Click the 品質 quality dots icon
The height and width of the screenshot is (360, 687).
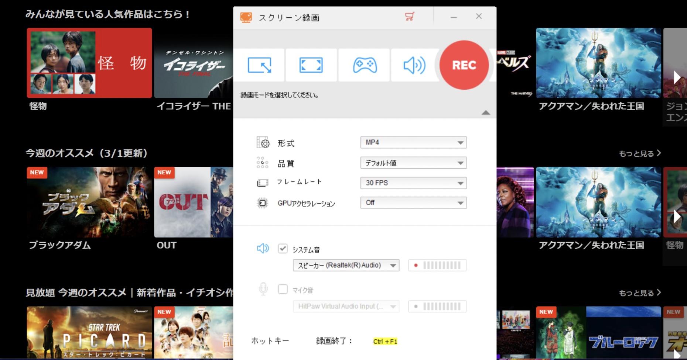tap(262, 163)
